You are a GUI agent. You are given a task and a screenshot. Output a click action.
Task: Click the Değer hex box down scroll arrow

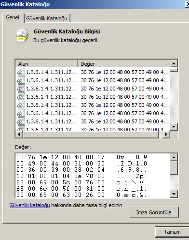tap(174, 194)
